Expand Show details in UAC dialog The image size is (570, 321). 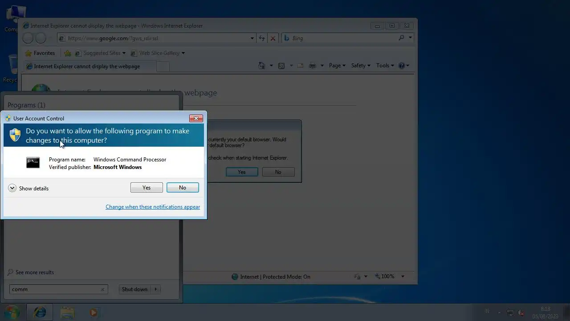click(x=28, y=188)
